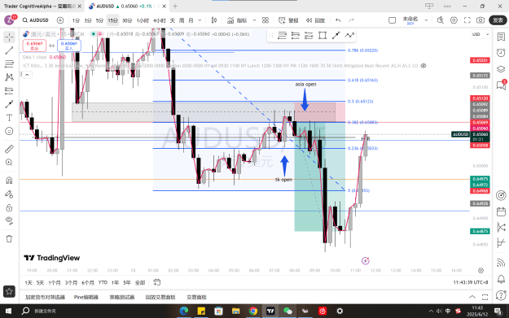This screenshot has height=318, width=509.
Task: Click the 发表 publish button
Action: point(498,20)
